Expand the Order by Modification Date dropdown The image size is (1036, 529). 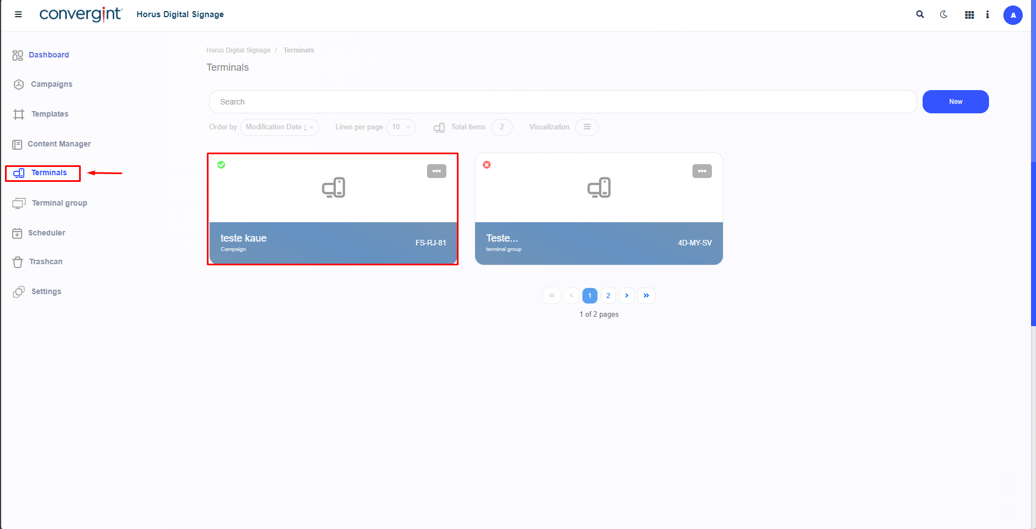279,127
